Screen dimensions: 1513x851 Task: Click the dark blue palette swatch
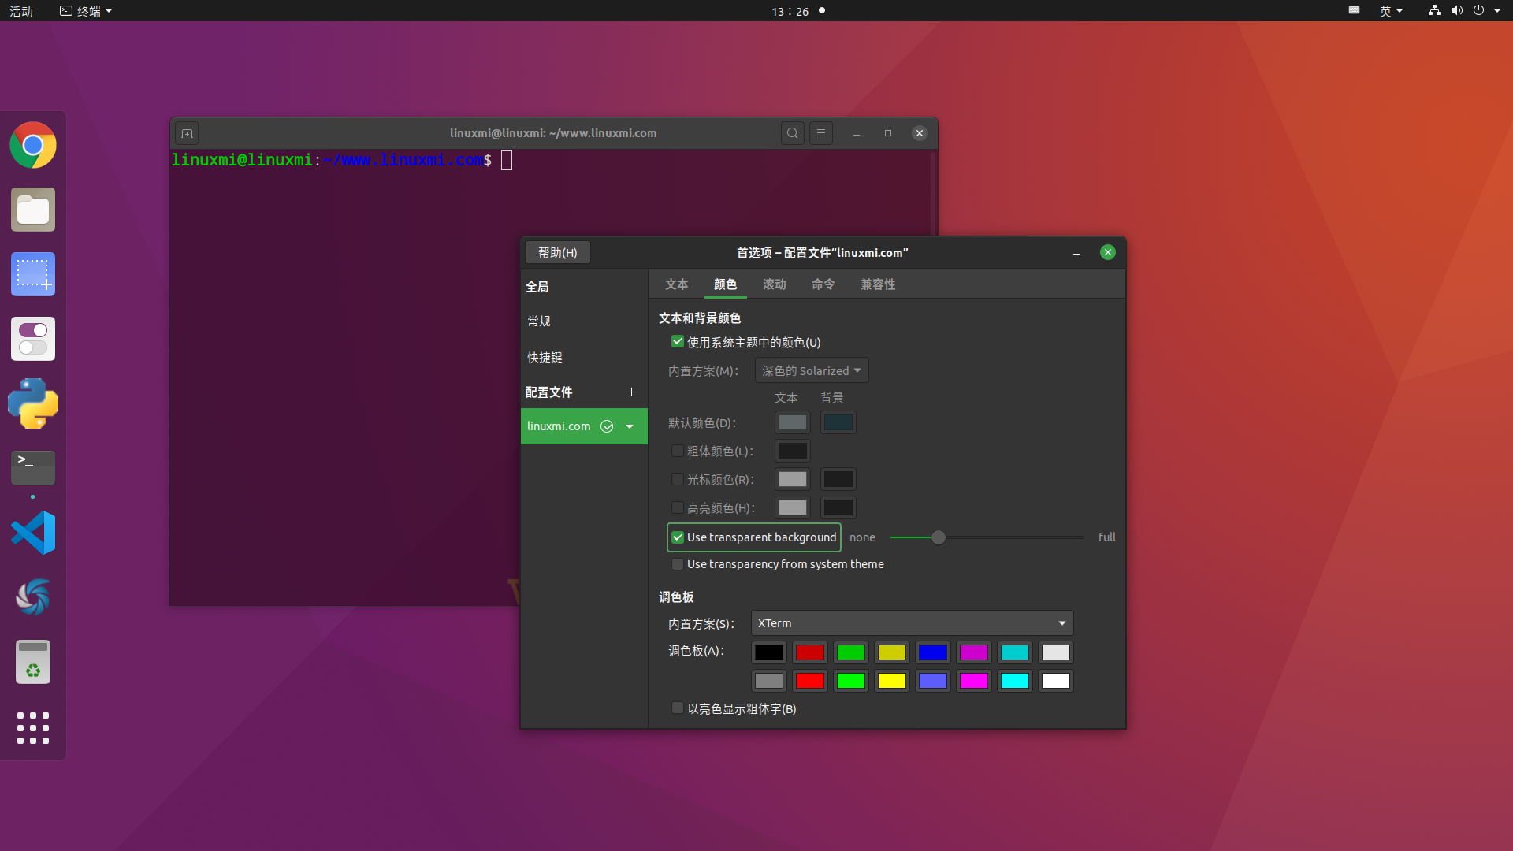coord(933,652)
